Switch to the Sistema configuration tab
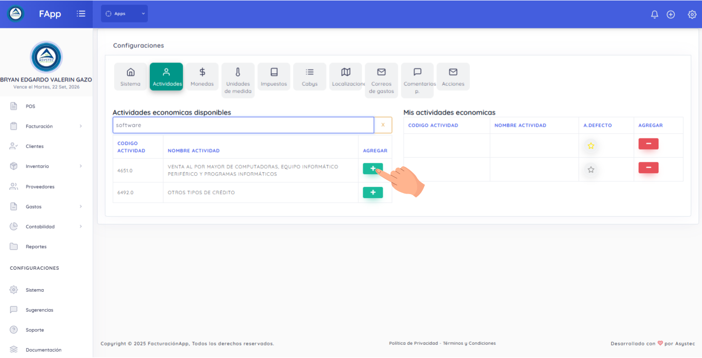The image size is (702, 358). coord(130,77)
